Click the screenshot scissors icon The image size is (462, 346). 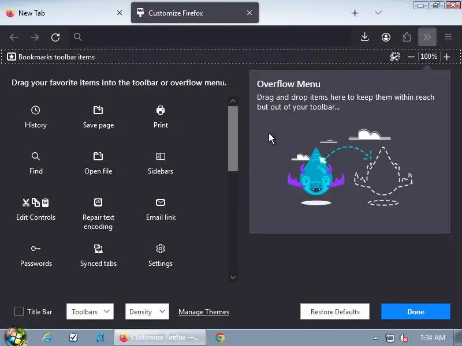(395, 57)
